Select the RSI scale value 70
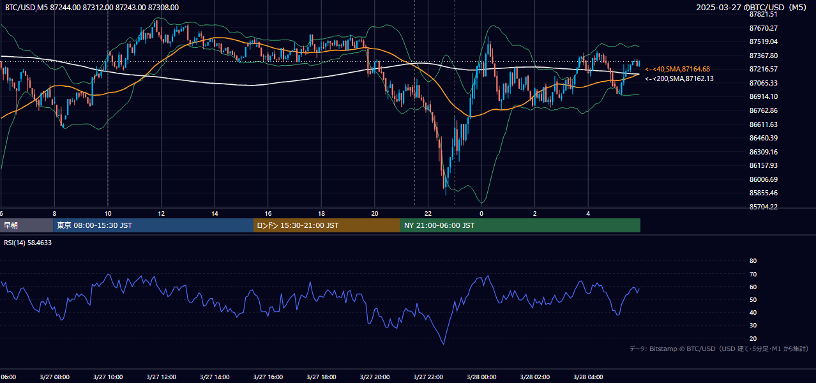The width and height of the screenshot is (816, 383). (x=753, y=274)
